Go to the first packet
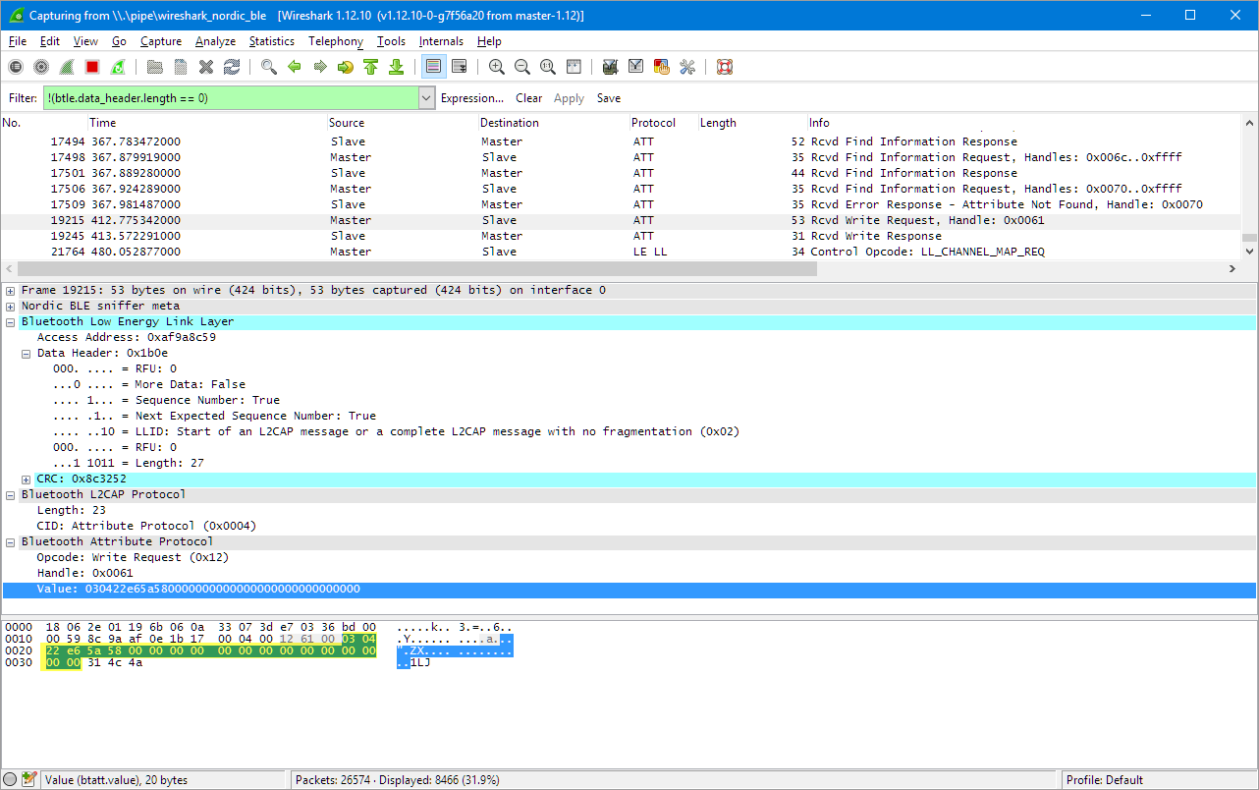Screen dimensions: 1259x790 [370, 67]
